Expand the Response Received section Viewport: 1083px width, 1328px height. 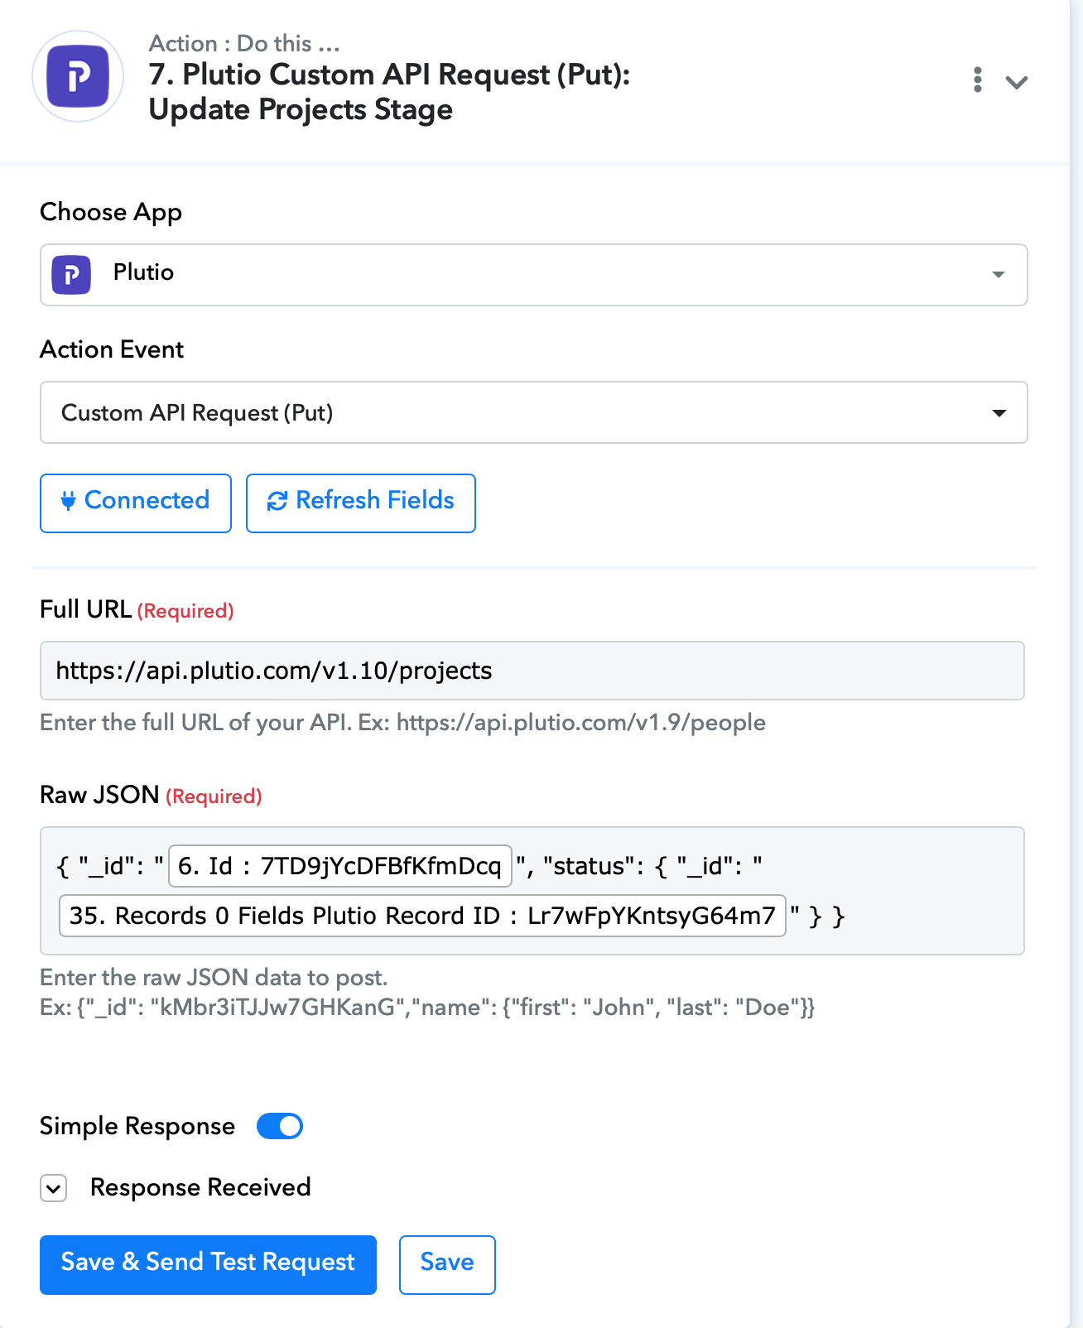pos(54,1189)
